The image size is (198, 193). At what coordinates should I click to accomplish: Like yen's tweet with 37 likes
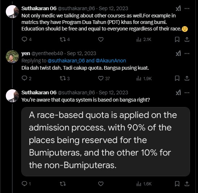point(104,78)
